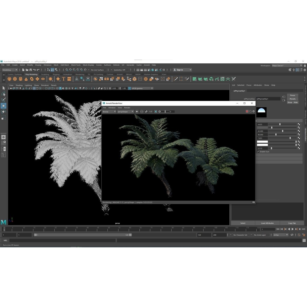Toggle the map button beside the 4.633 slider
This screenshot has height=307, width=307.
[299, 124]
